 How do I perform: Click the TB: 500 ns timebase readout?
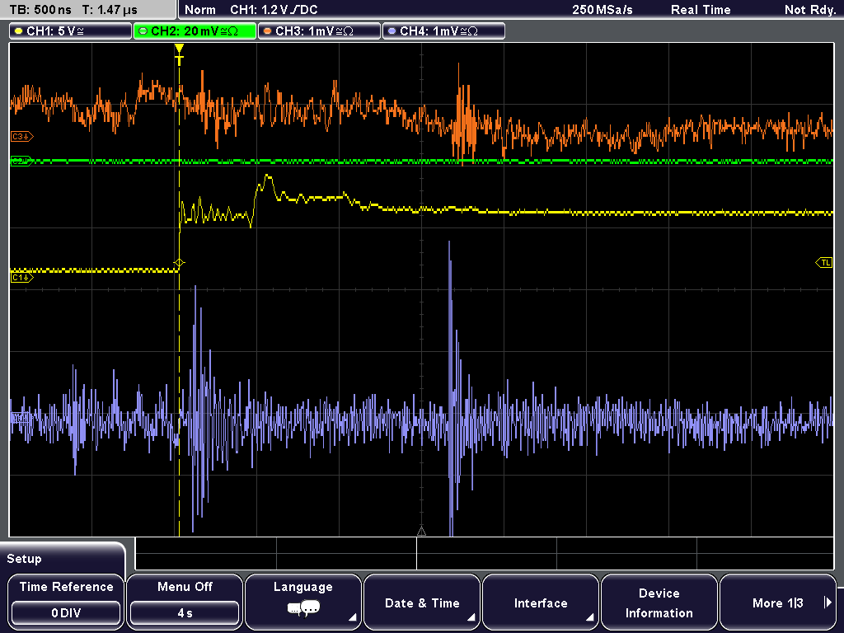pyautogui.click(x=40, y=10)
